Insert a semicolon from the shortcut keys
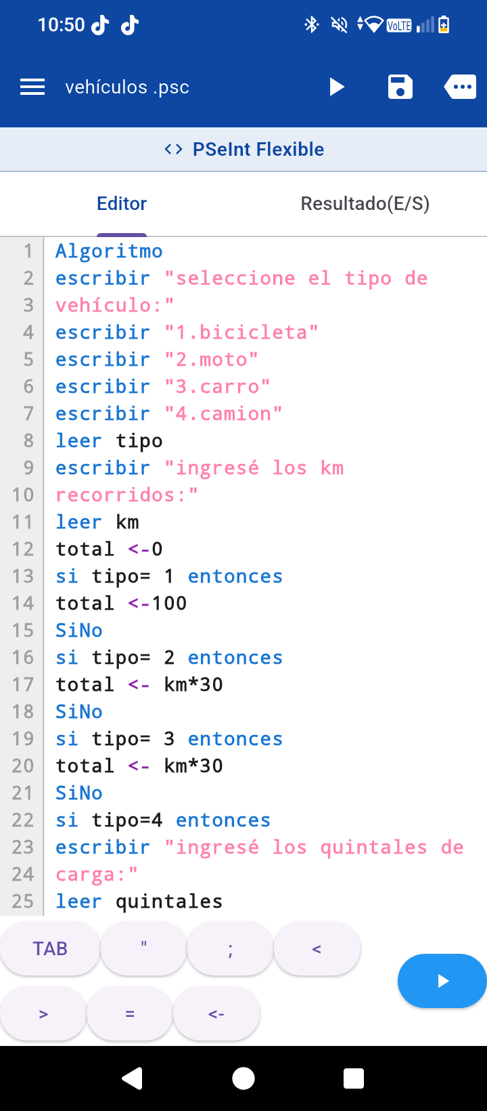The image size is (487, 1111). point(230,948)
